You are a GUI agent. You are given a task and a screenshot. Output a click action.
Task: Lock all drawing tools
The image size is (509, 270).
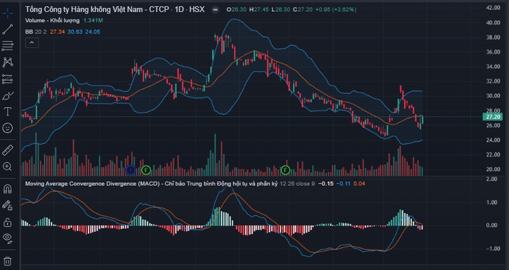(x=8, y=222)
